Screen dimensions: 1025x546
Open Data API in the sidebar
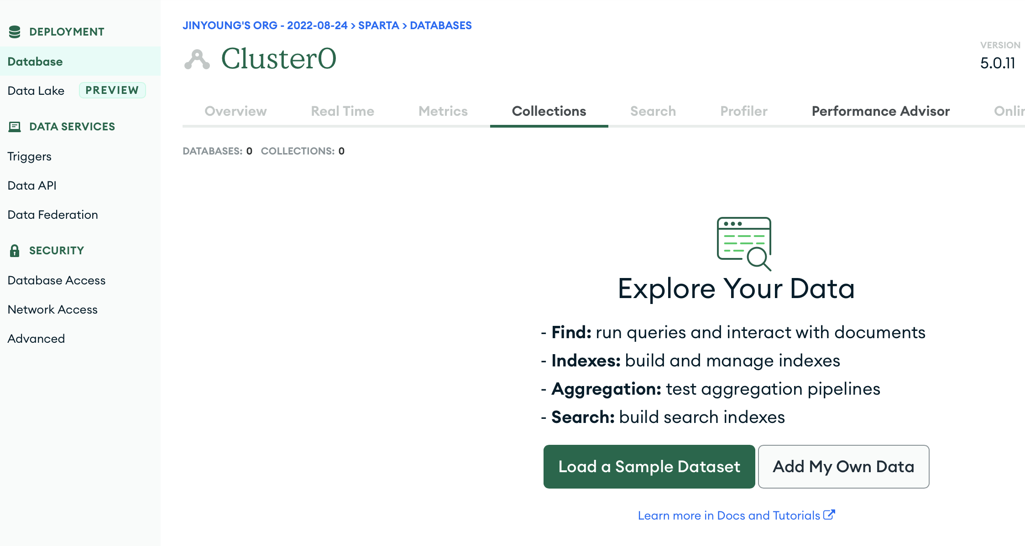[32, 185]
